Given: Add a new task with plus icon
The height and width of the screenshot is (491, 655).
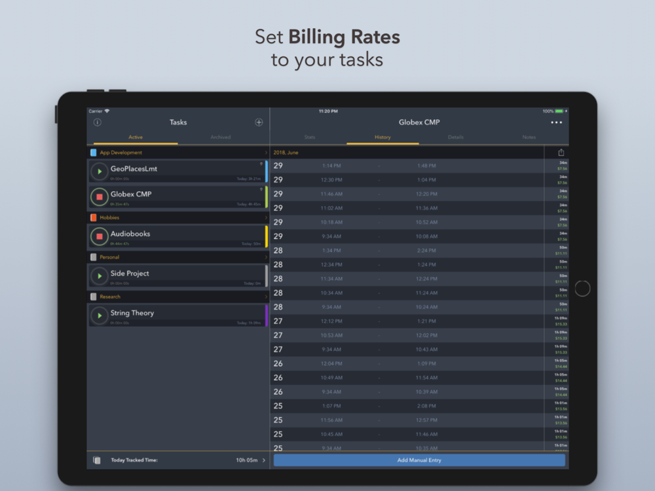Looking at the screenshot, I should (x=259, y=122).
